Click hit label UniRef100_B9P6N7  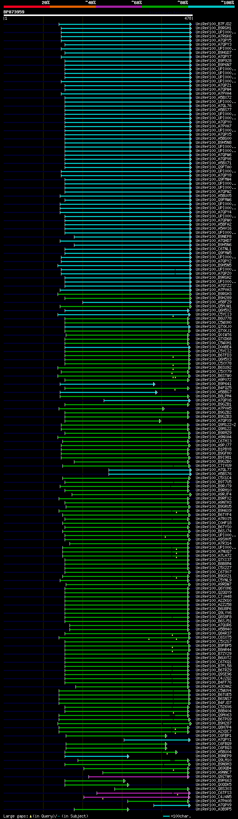tap(213, 65)
